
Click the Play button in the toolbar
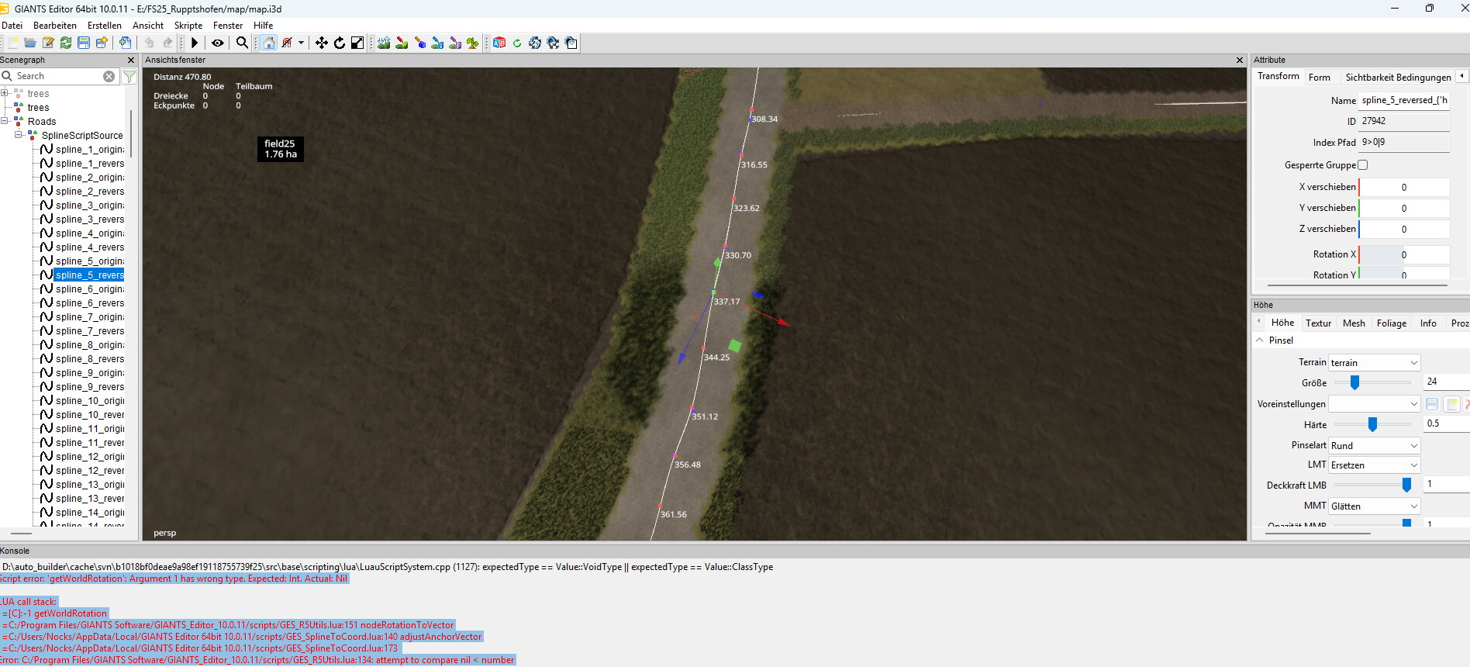(195, 43)
